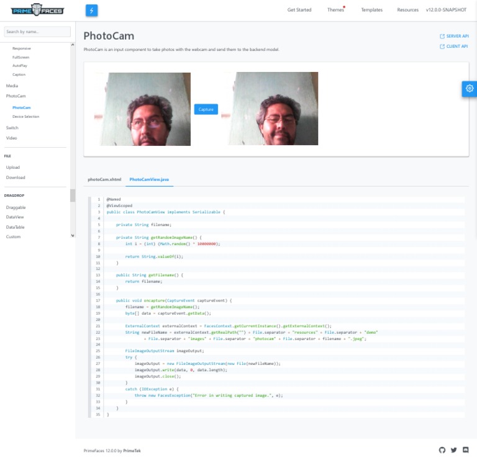Click 'public void oncapture' code line

point(174,300)
